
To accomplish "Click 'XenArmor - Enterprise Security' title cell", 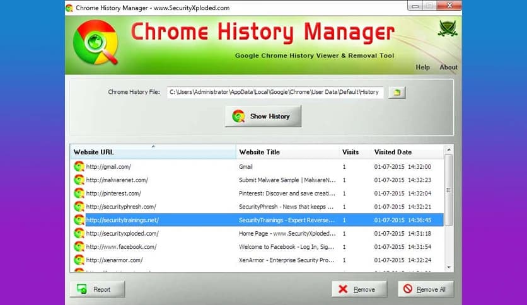I will point(287,260).
